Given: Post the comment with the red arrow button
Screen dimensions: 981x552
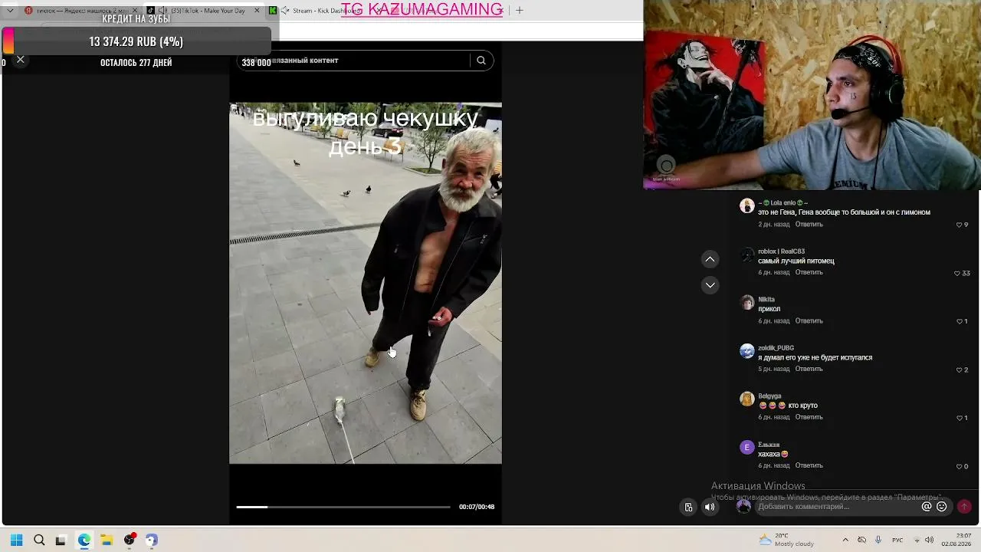Looking at the screenshot, I should click(964, 507).
